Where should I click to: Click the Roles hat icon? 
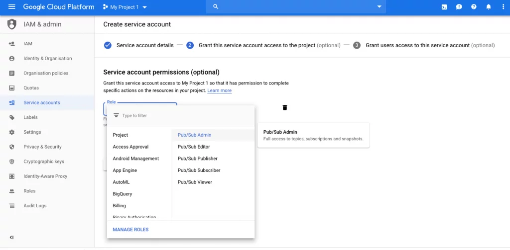coord(12,191)
